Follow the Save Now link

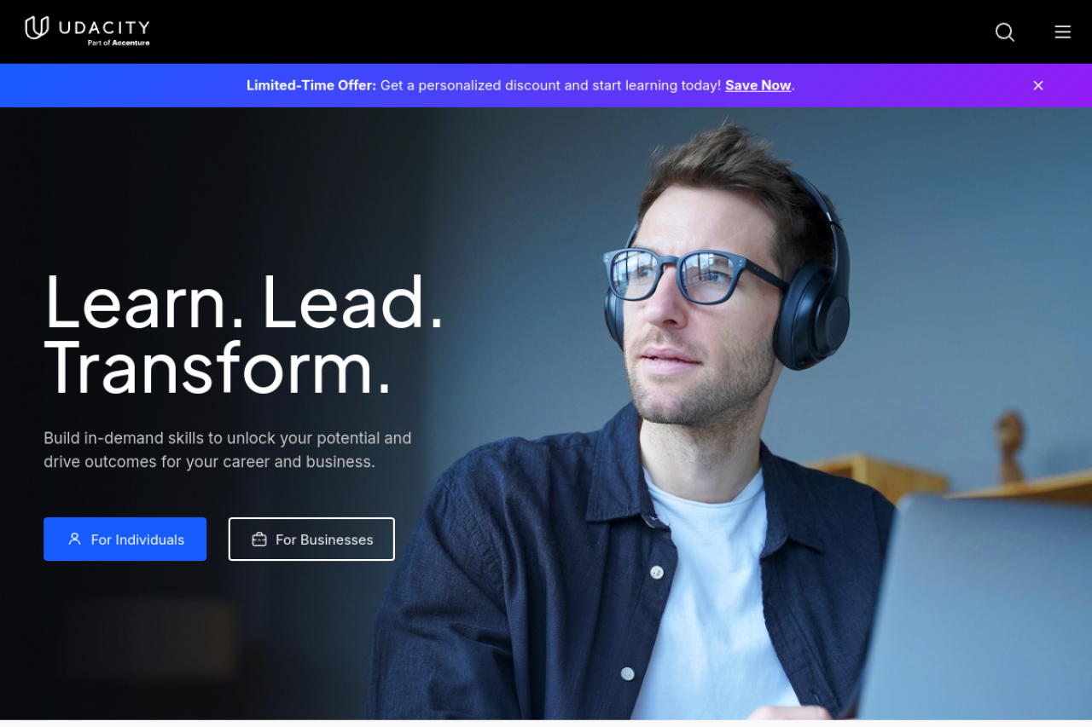[758, 85]
